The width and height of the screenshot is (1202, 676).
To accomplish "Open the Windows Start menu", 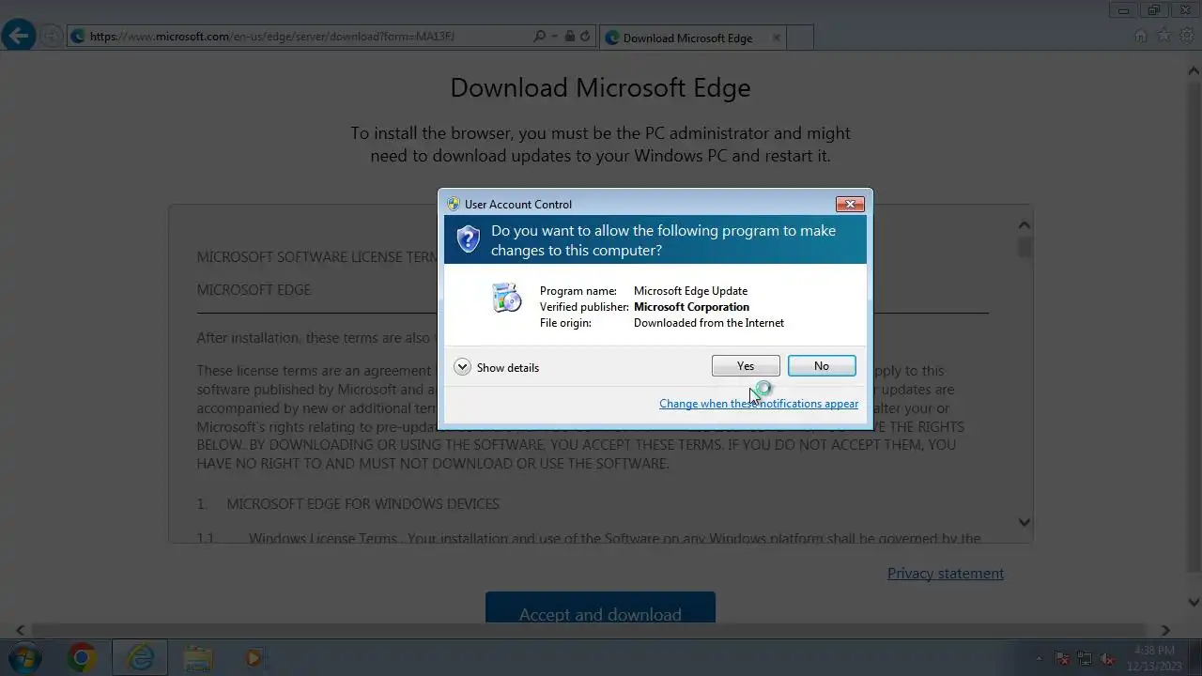I will pyautogui.click(x=25, y=657).
